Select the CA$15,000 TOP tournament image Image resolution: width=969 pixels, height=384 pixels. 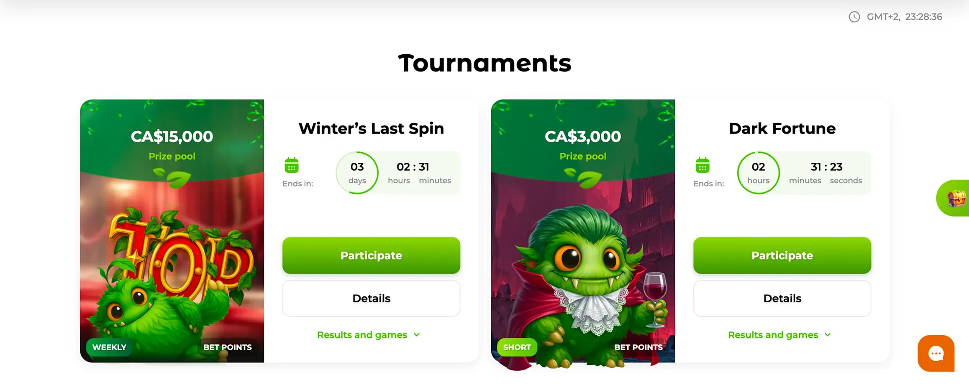coord(172,231)
